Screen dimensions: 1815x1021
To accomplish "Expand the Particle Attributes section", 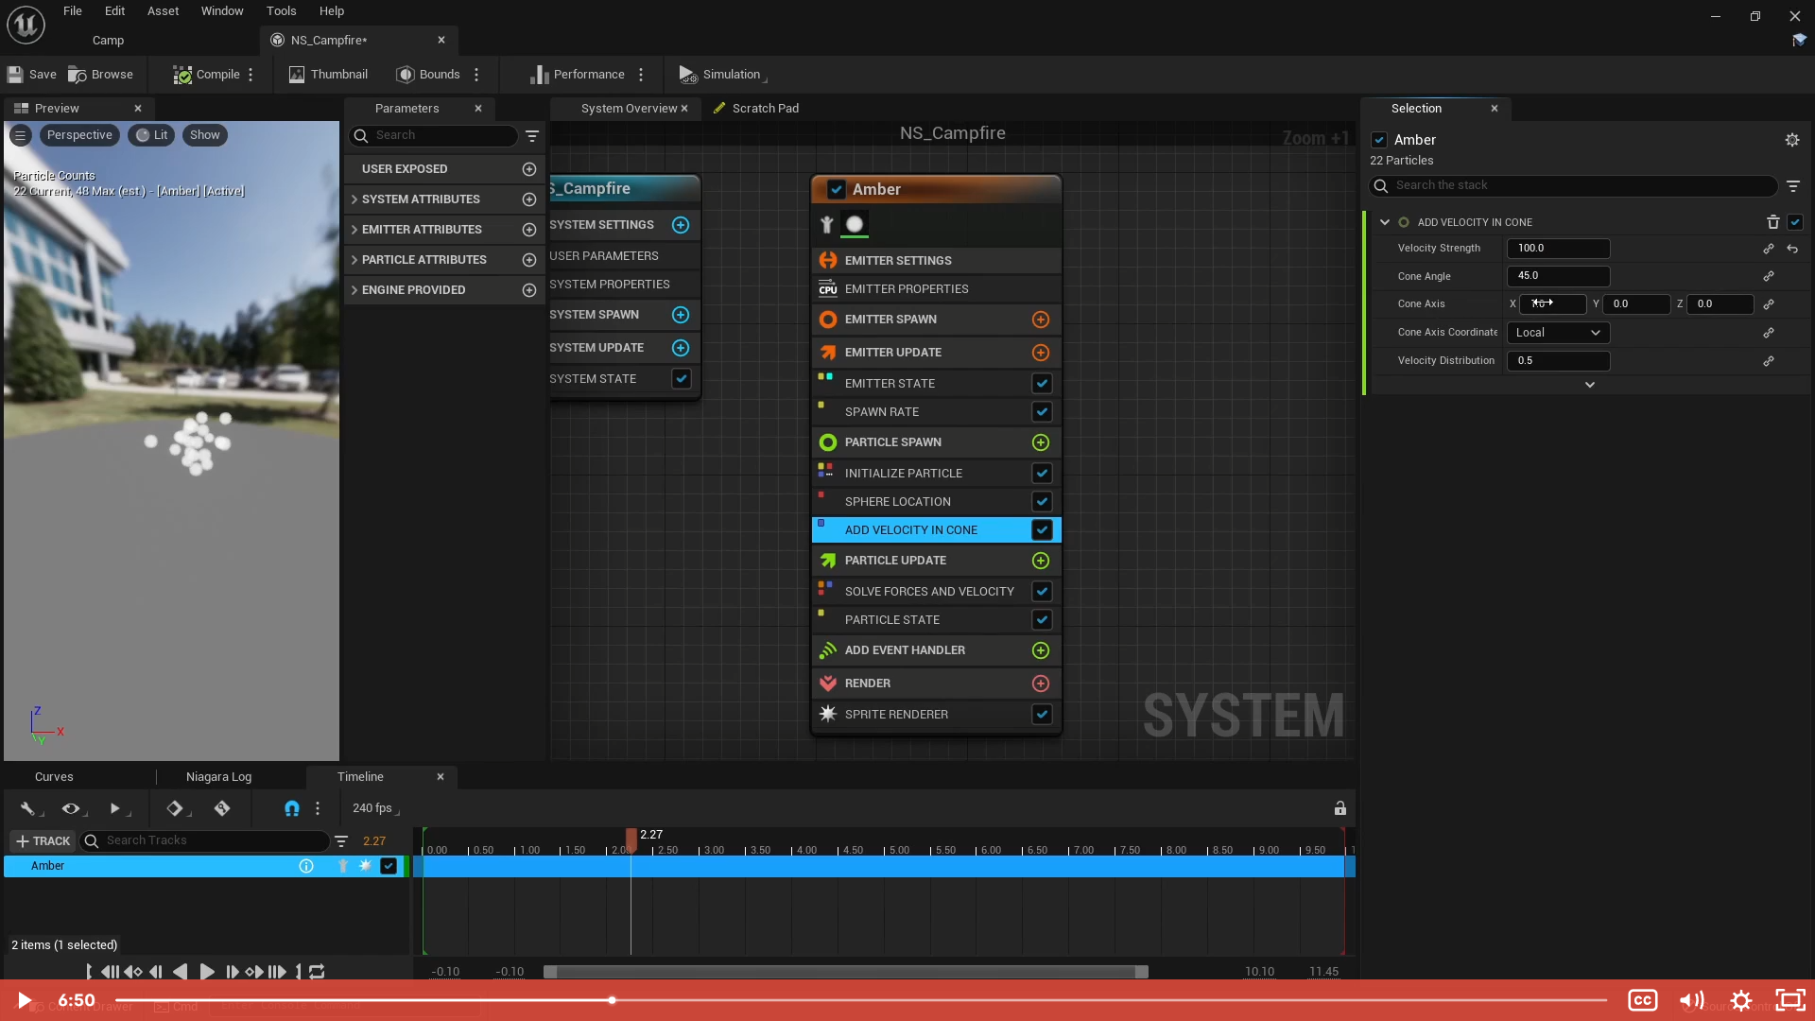I will tap(354, 260).
